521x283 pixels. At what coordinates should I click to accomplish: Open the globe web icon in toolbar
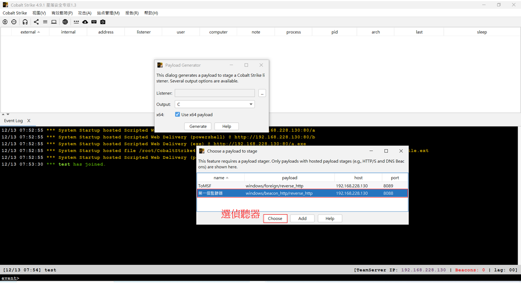point(65,22)
